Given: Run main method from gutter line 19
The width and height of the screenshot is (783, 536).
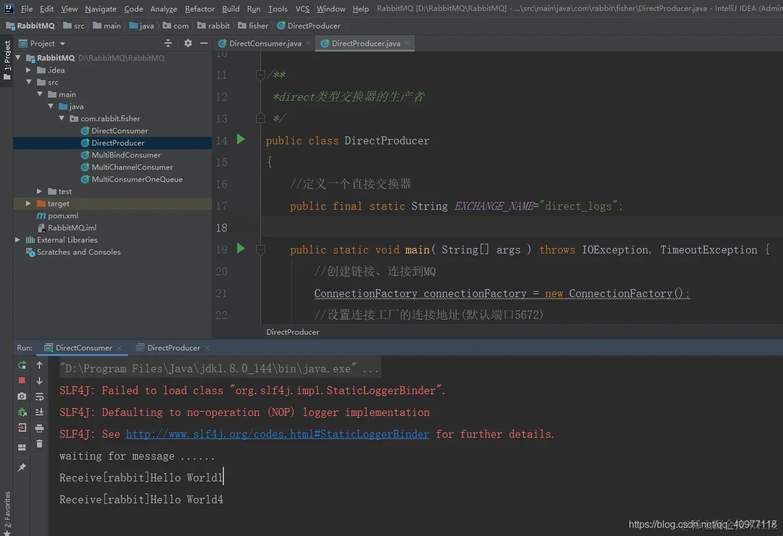Looking at the screenshot, I should point(240,249).
